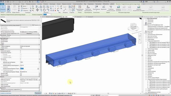Choose the Offset tool in ribbon
171x96 pixels.
[x=41, y=7]
